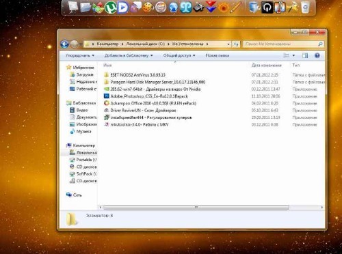This screenshot has width=342, height=254.
Task: Expand the chevron after Не Установлены breadcrumb
Action: point(207,44)
